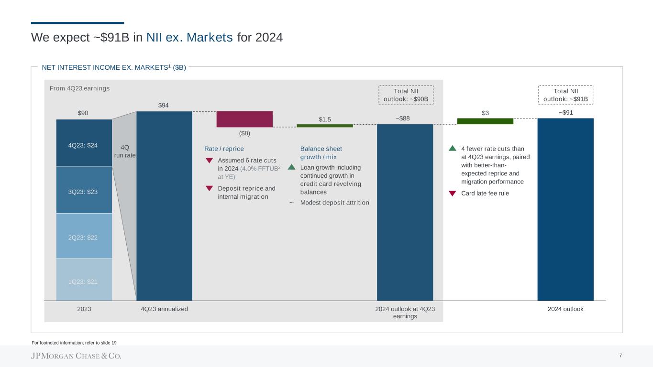Select the 4Q23: $24 bar segment
The height and width of the screenshot is (367, 653).
[84, 143]
